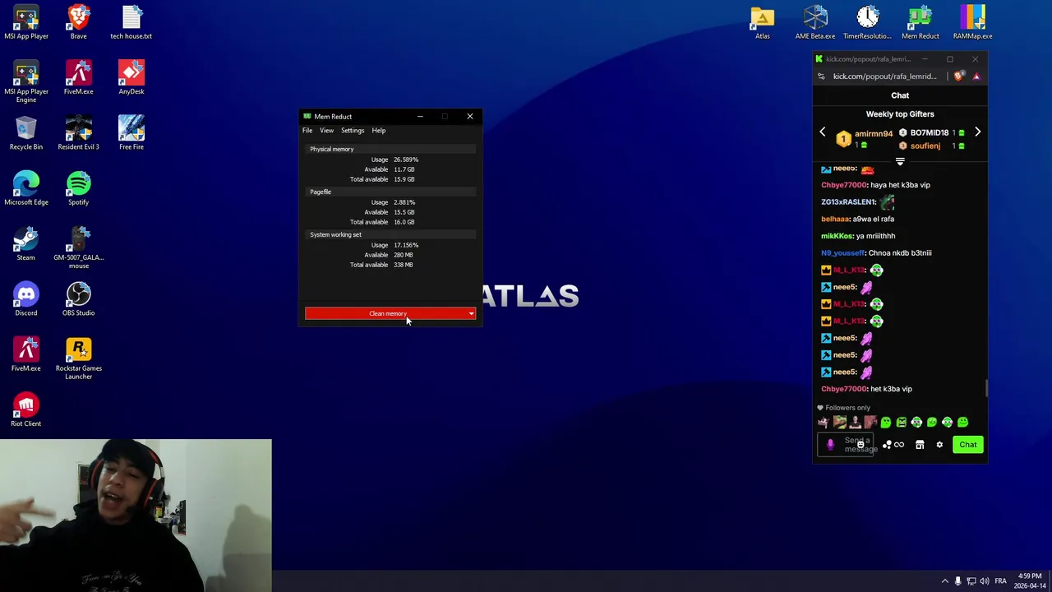Switch the FRA keyboard language indicator
Image resolution: width=1052 pixels, height=592 pixels.
(1000, 581)
